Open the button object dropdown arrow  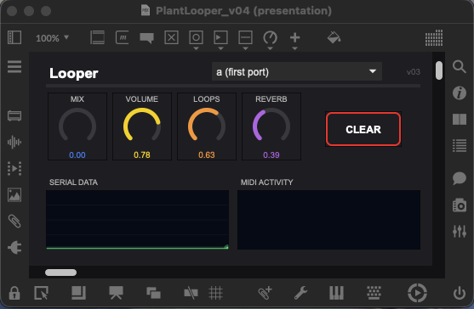click(196, 48)
